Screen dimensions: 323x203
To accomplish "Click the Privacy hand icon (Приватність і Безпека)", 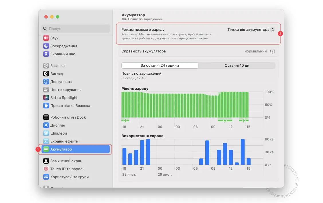I will point(46,105).
